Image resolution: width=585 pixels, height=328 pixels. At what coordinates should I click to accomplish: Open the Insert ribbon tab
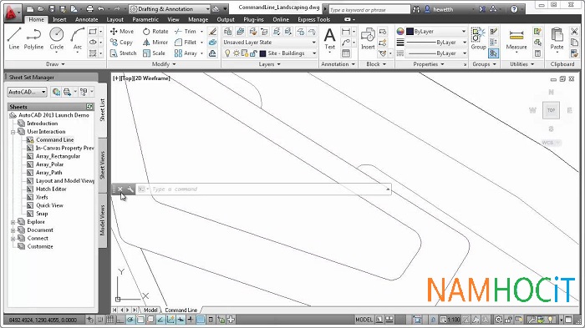click(x=59, y=19)
